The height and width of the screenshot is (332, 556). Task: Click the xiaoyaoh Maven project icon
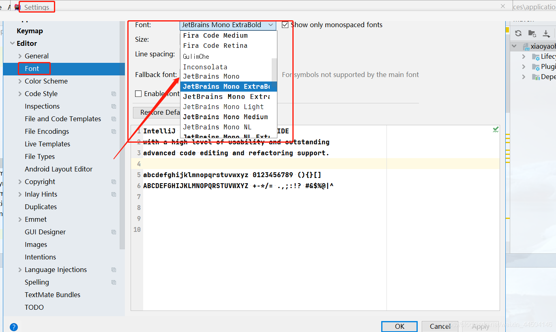(526, 46)
